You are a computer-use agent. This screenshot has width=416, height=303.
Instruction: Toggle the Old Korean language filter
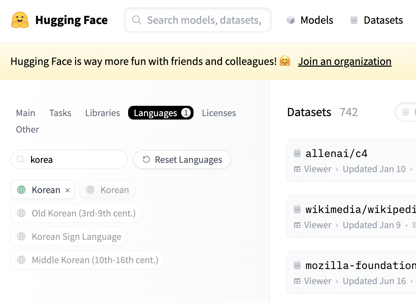coord(76,213)
